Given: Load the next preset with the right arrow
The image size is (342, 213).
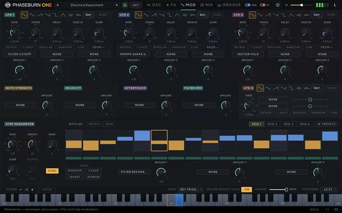Looking at the screenshot, I should tap(117, 5).
